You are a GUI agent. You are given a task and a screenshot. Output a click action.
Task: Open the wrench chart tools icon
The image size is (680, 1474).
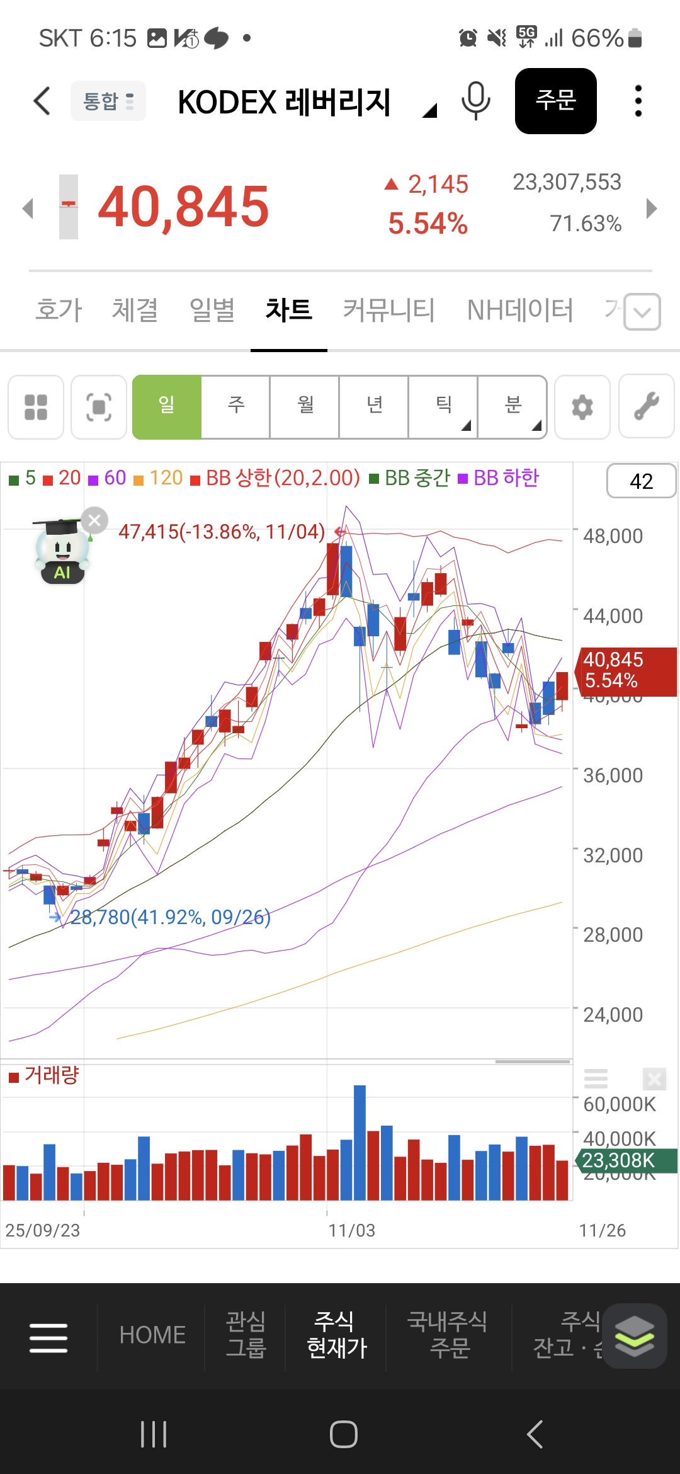[x=646, y=407]
